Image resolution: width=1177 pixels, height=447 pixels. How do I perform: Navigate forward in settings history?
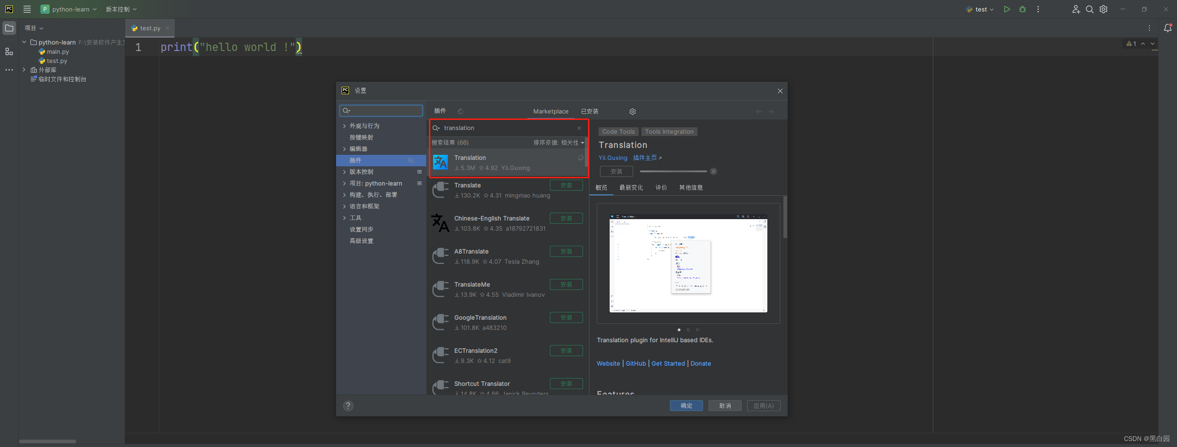(771, 112)
